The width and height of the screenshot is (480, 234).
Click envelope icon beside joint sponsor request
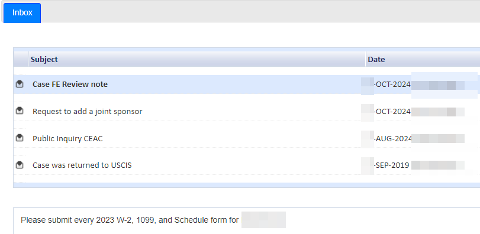pos(20,110)
